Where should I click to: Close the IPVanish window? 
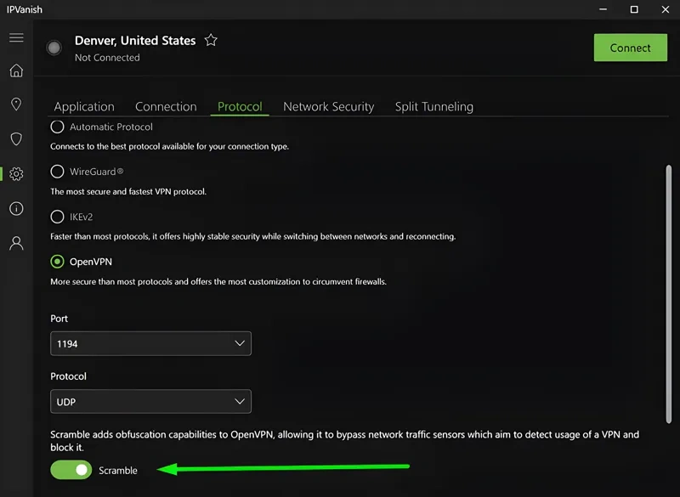coord(666,9)
